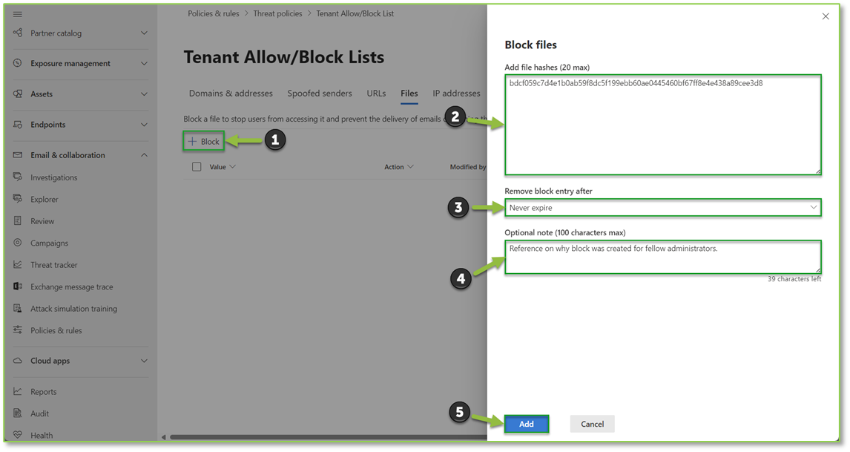Click inside the Add file hashes textbox
This screenshot has height=452, width=850.
pyautogui.click(x=662, y=125)
